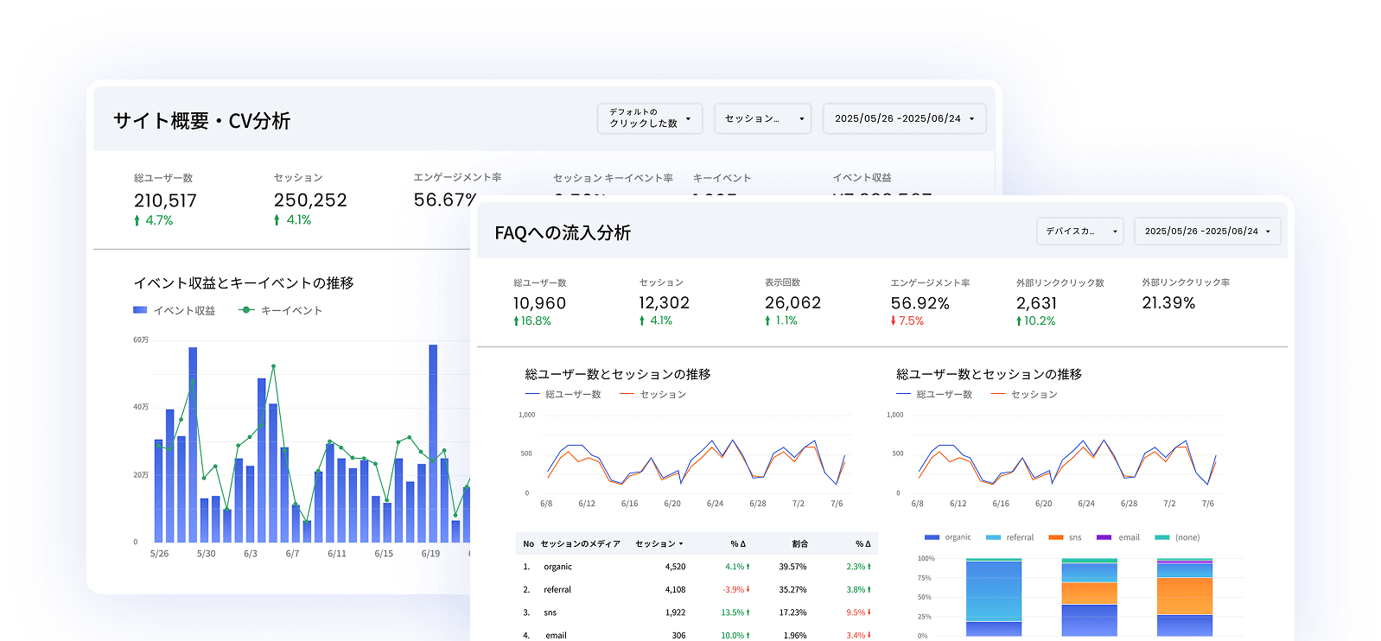Click the 12,302 セッション value
This screenshot has width=1381, height=641.
point(664,303)
